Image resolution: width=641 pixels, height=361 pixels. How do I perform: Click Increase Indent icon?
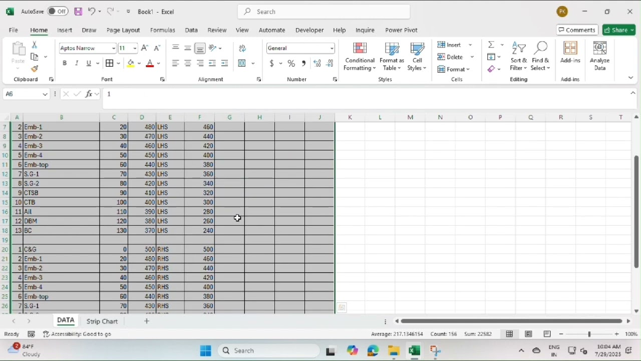[224, 63]
